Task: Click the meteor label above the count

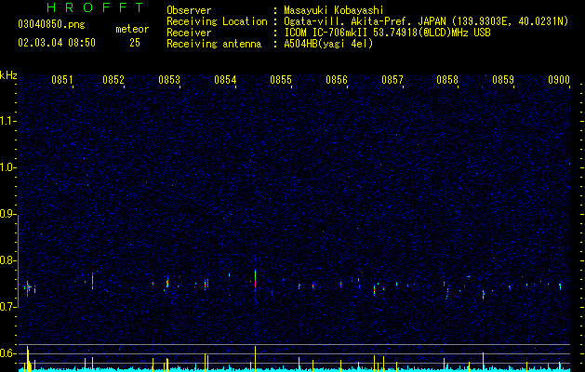Action: click(132, 29)
